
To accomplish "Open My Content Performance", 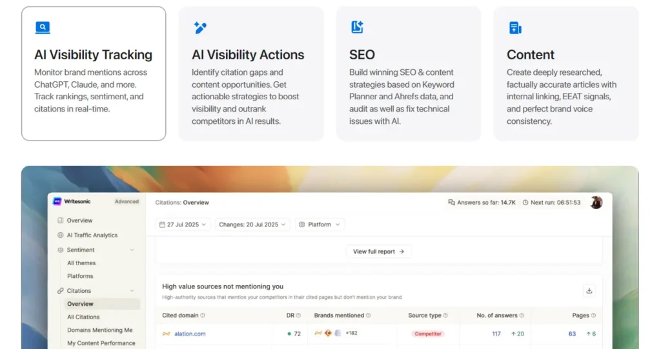I will (x=101, y=343).
